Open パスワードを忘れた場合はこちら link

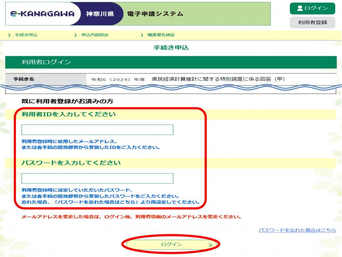297,231
